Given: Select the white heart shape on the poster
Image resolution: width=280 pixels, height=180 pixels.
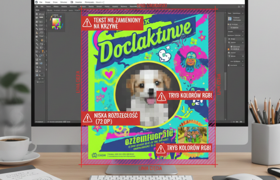Looking at the screenshot, I should [164, 55].
